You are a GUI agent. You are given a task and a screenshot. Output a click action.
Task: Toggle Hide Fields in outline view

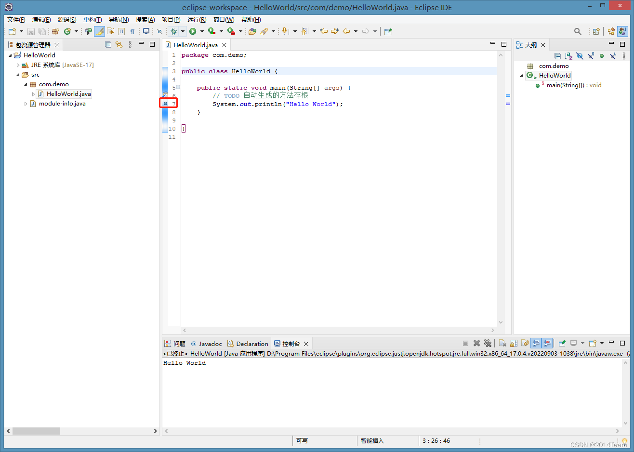(x=580, y=56)
